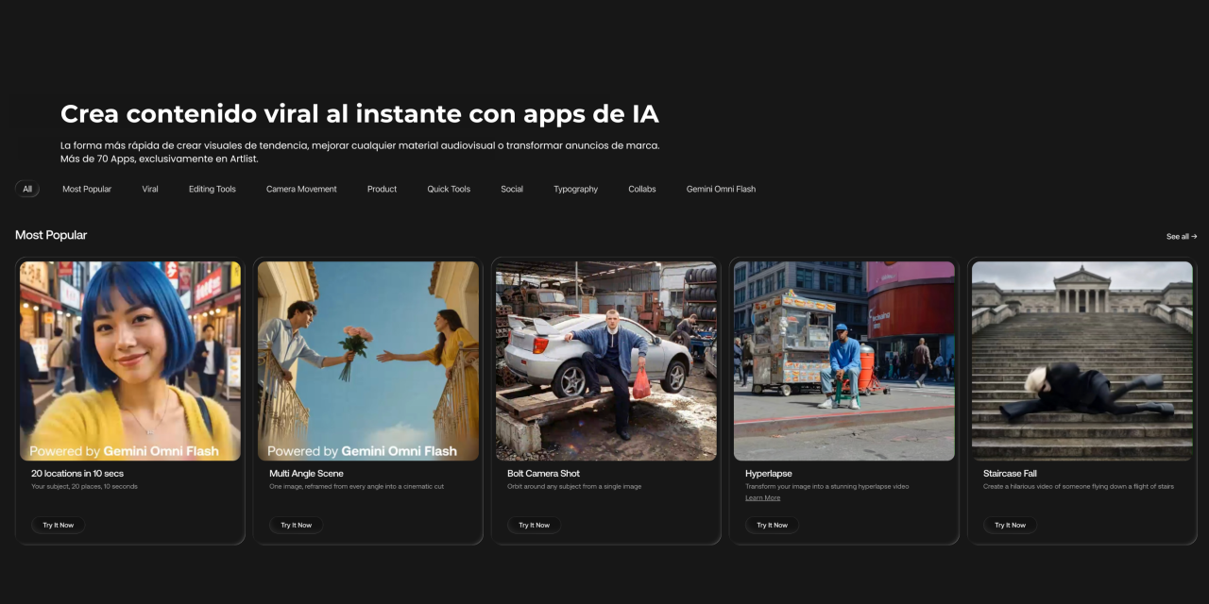
Task: Click the '20 locations in 10 secs' title
Action: [77, 474]
